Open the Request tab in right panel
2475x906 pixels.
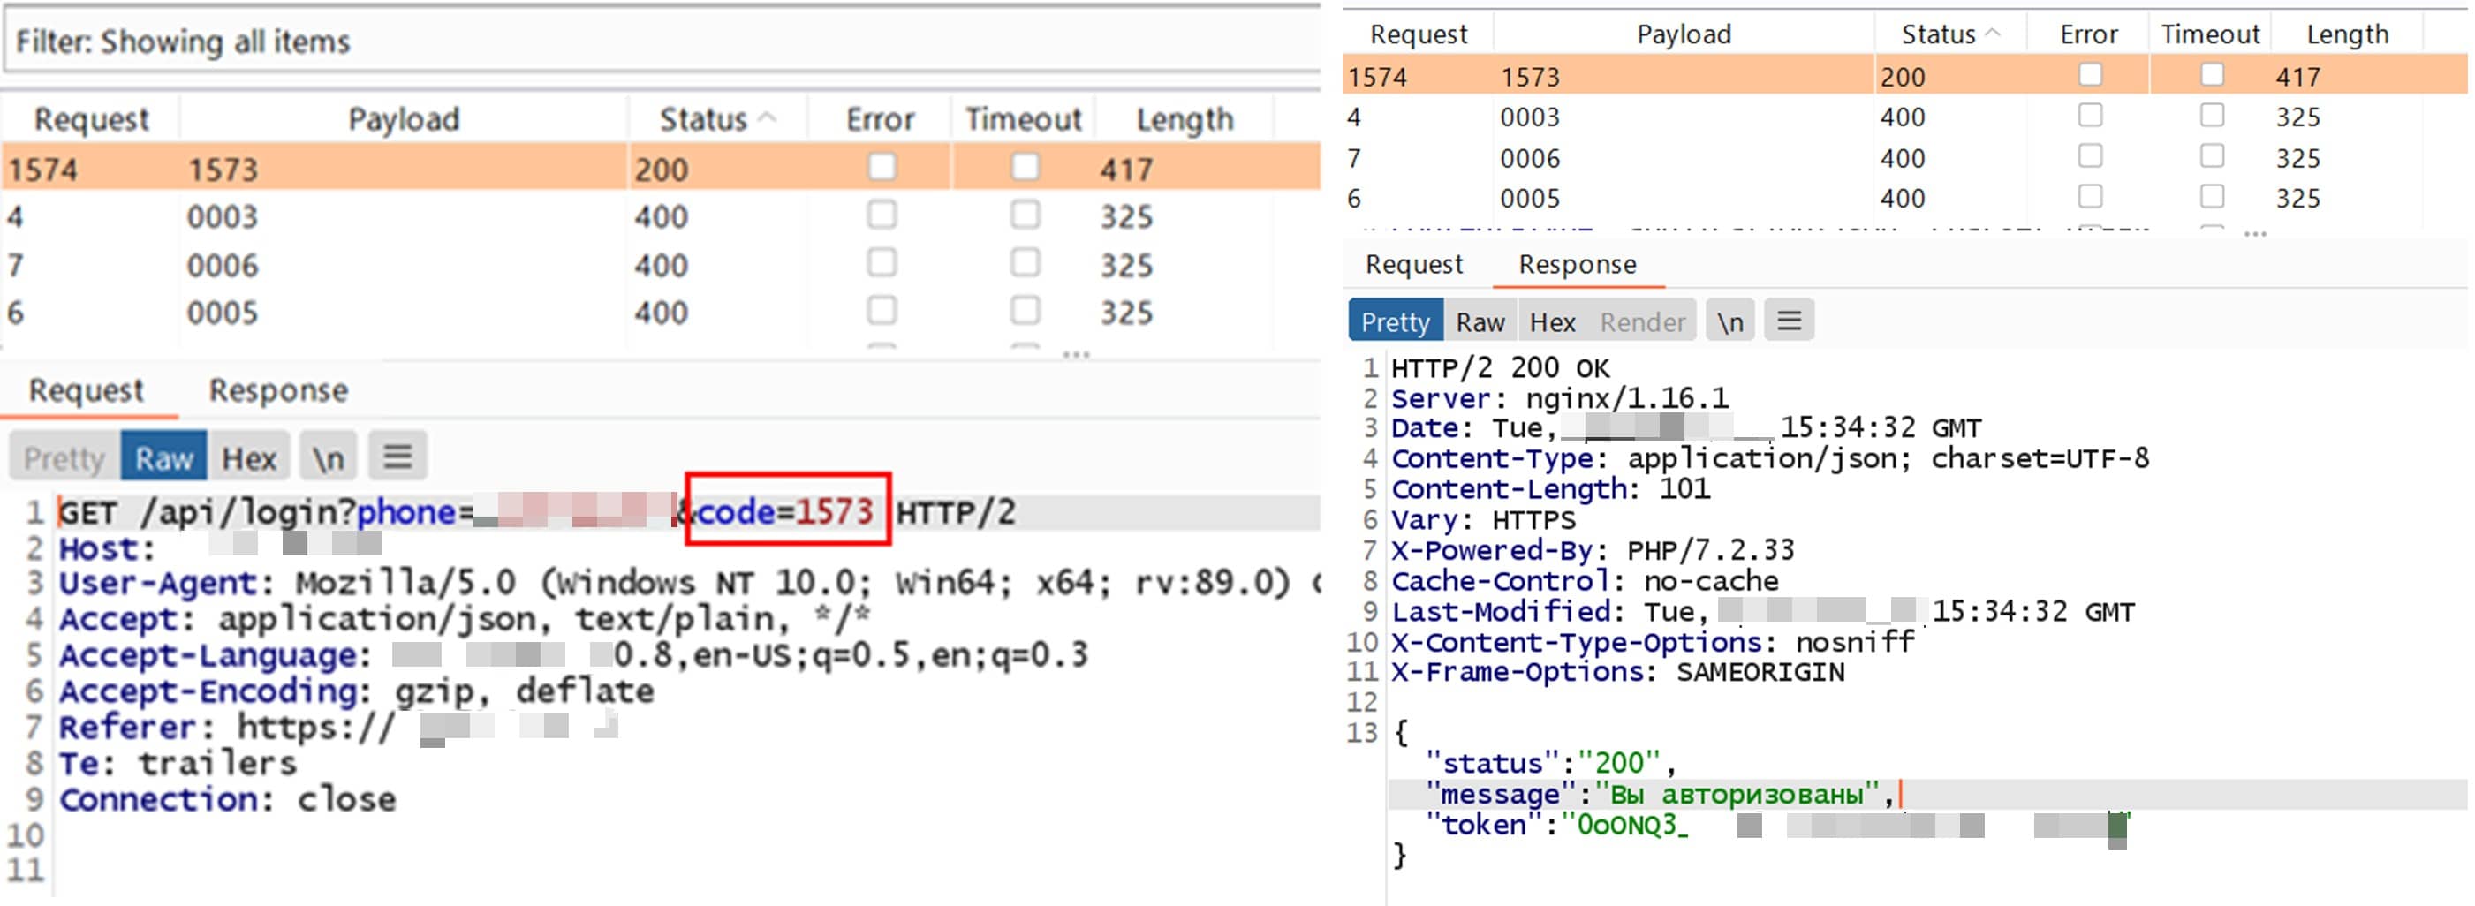[x=1413, y=264]
